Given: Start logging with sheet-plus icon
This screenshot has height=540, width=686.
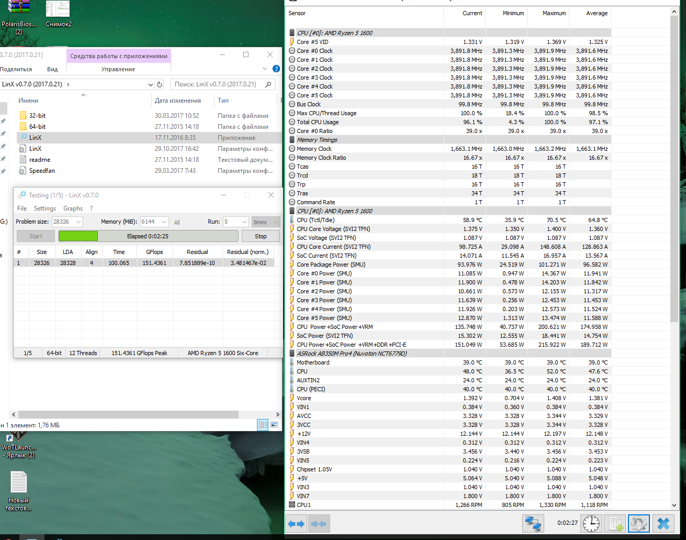Looking at the screenshot, I should pyautogui.click(x=615, y=523).
